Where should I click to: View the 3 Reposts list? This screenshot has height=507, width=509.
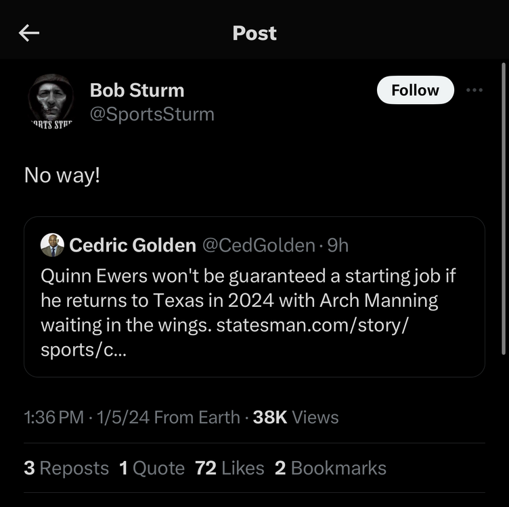(66, 468)
